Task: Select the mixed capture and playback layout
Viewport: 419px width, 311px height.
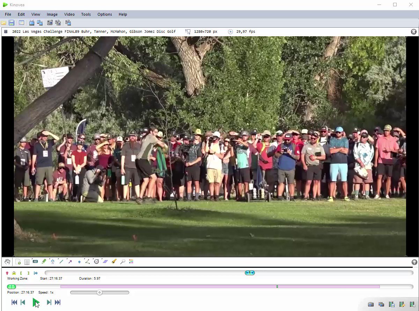Action: pos(68,23)
